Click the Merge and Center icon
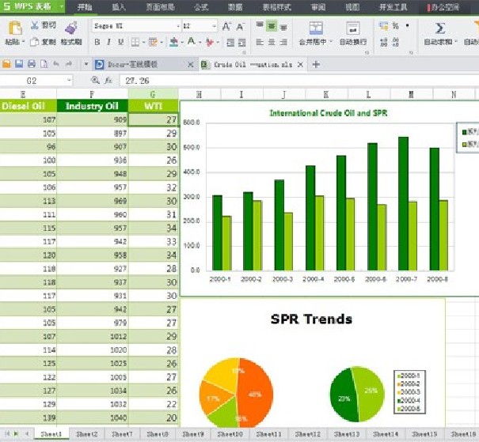Viewport: 479px width, 442px height. 316,28
